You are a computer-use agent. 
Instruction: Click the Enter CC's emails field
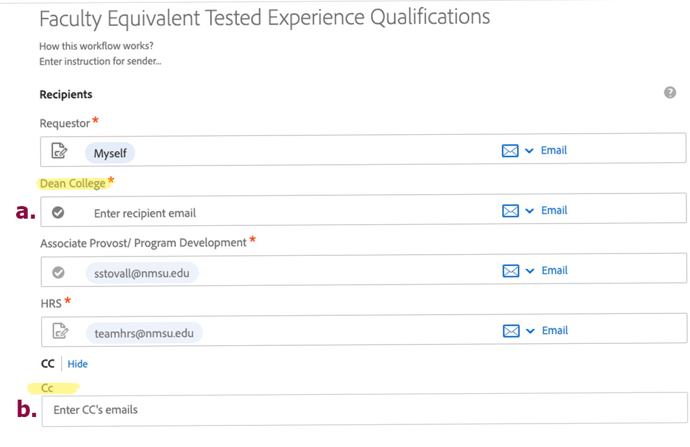[364, 410]
